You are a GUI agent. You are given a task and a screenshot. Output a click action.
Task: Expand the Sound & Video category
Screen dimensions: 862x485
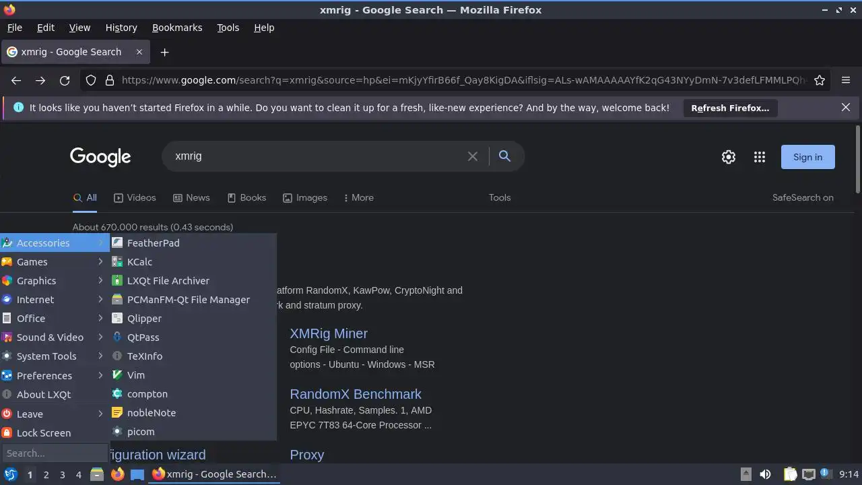click(54, 337)
